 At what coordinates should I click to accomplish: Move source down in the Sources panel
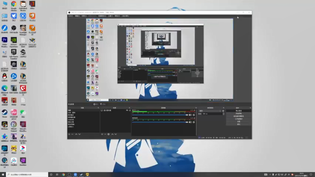(x=116, y=134)
